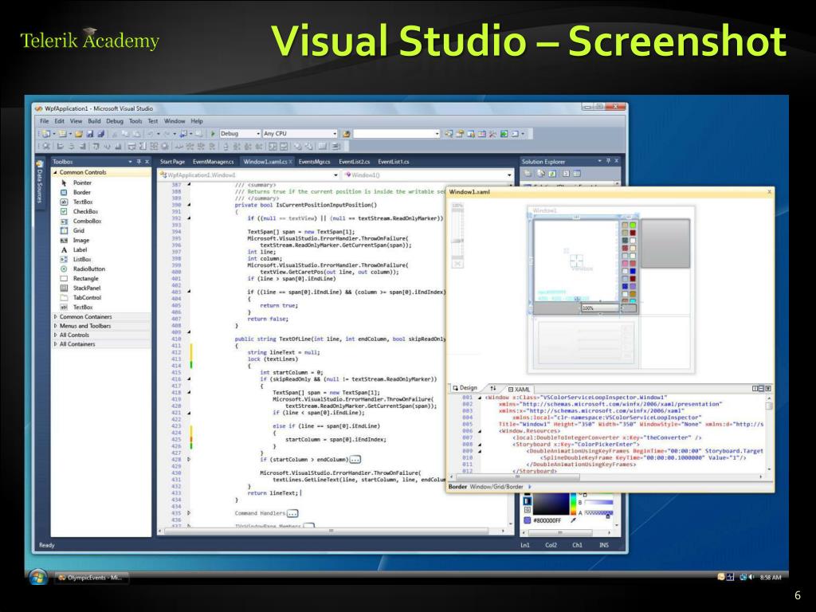816x612 pixels.
Task: Open the Help menu
Action: point(197,121)
